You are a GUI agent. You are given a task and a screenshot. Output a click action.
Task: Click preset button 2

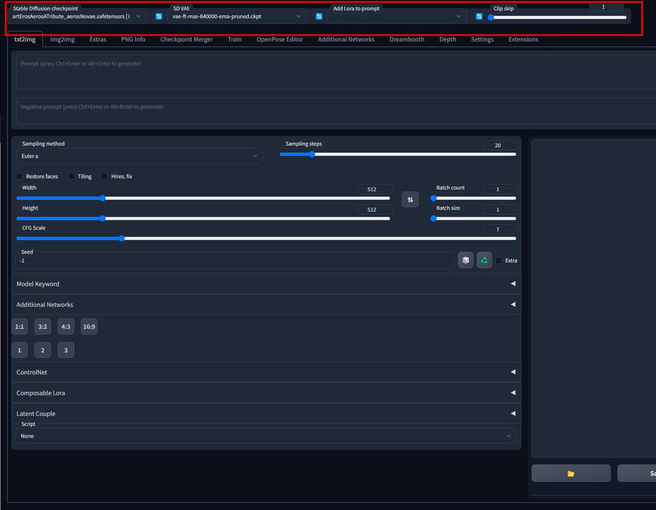(x=43, y=350)
